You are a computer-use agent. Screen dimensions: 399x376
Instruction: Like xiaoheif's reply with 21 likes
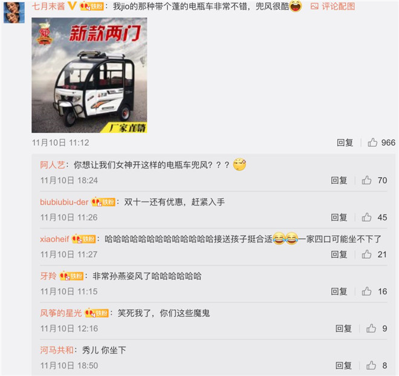coord(367,254)
